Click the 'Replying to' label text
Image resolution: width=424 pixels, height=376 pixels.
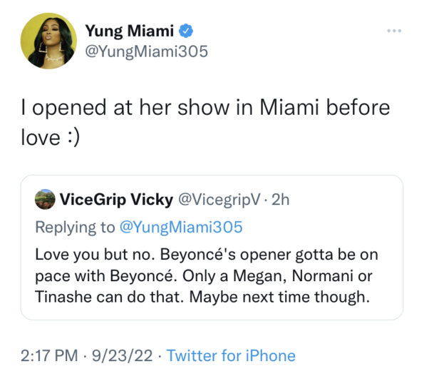tap(75, 227)
